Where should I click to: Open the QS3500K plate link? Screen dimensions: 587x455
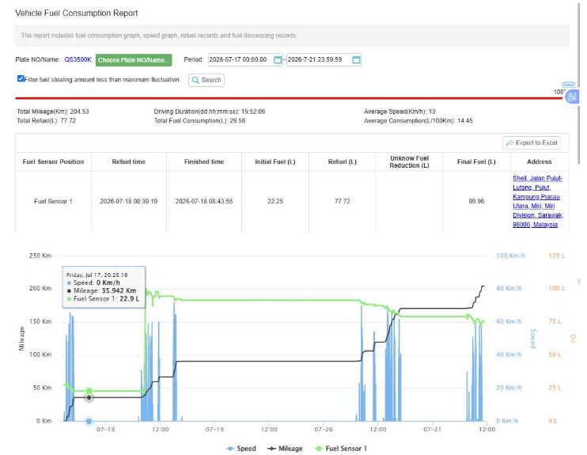point(78,59)
